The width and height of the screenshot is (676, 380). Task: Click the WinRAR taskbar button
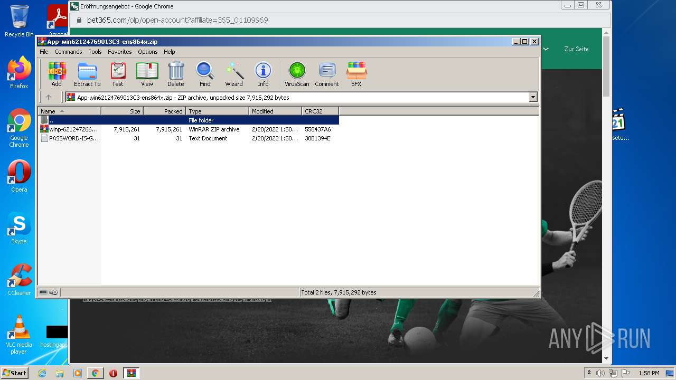point(131,373)
